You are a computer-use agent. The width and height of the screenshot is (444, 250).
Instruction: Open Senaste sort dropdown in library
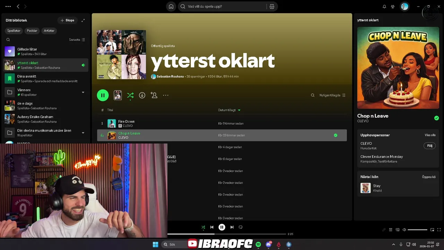[77, 40]
